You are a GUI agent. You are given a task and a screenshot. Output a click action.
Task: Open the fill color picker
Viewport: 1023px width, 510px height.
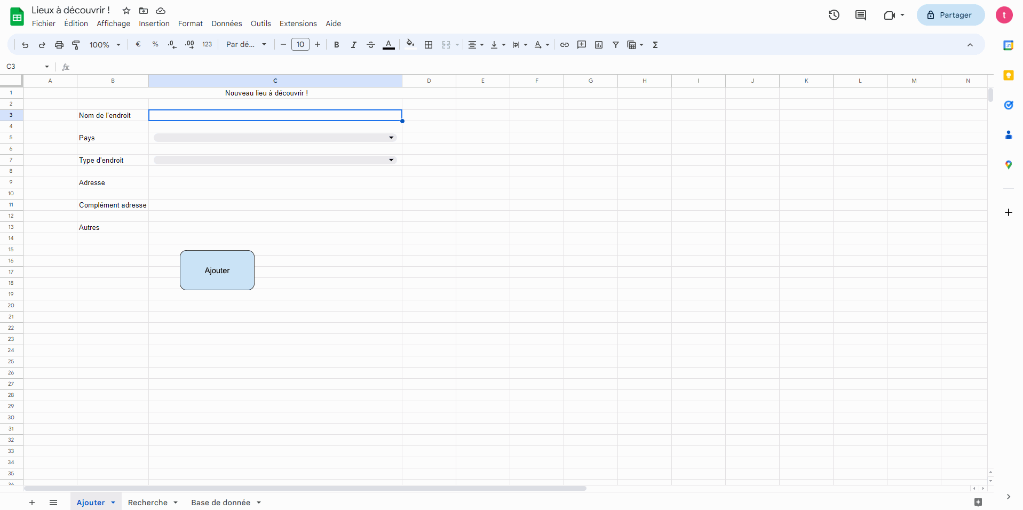coord(410,44)
